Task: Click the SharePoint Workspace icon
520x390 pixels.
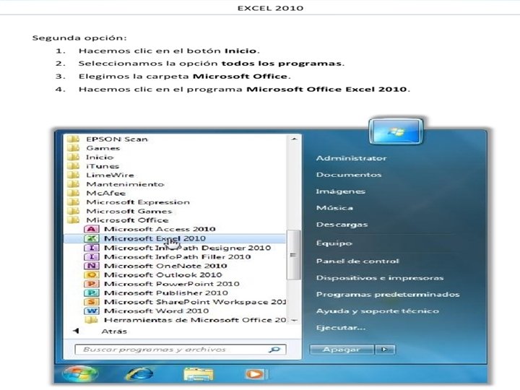Action: click(91, 302)
